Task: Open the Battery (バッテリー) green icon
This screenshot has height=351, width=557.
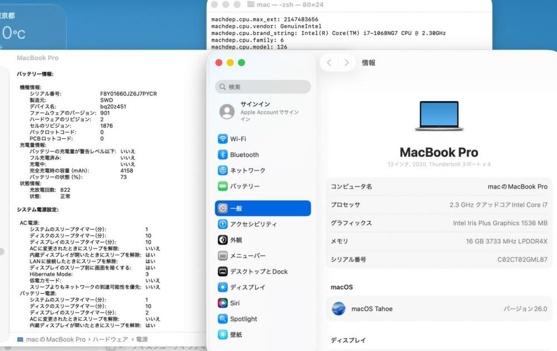Action: (223, 186)
